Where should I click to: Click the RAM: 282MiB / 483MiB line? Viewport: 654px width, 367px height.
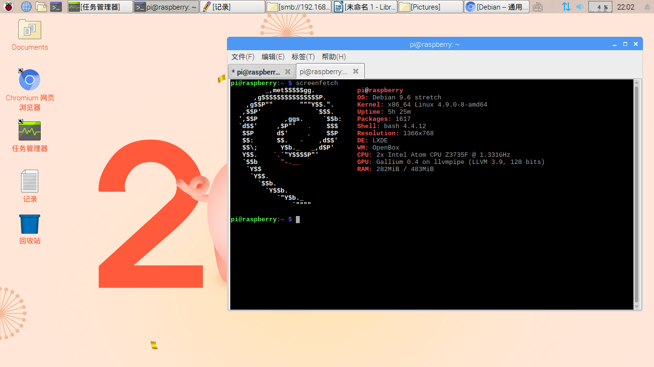395,169
